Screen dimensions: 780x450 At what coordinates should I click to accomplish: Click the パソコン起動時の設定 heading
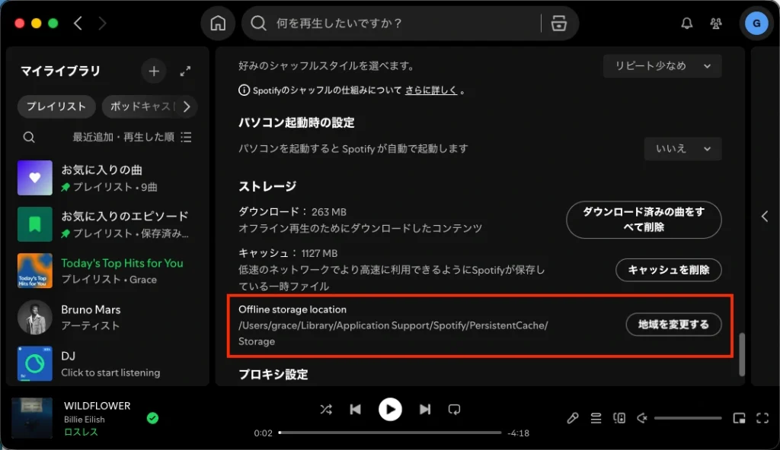click(296, 122)
